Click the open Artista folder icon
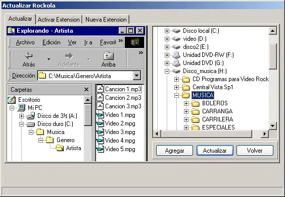The image size is (285, 197). coord(60,148)
